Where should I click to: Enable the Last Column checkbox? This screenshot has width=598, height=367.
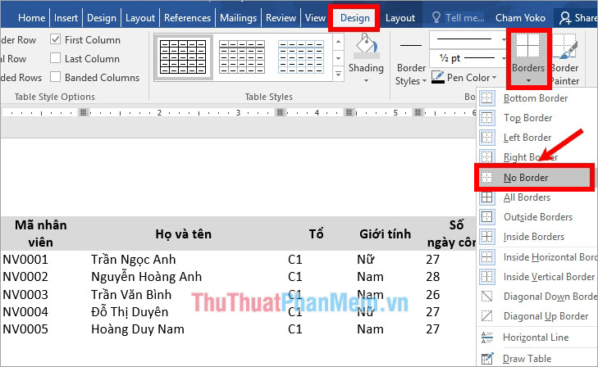pos(56,58)
